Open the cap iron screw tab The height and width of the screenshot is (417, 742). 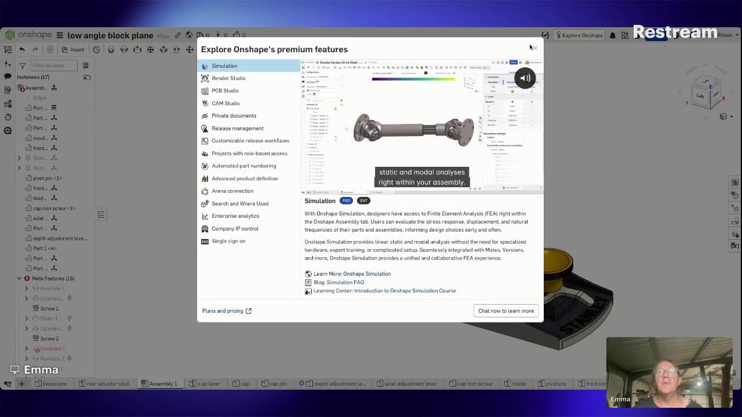(x=471, y=383)
